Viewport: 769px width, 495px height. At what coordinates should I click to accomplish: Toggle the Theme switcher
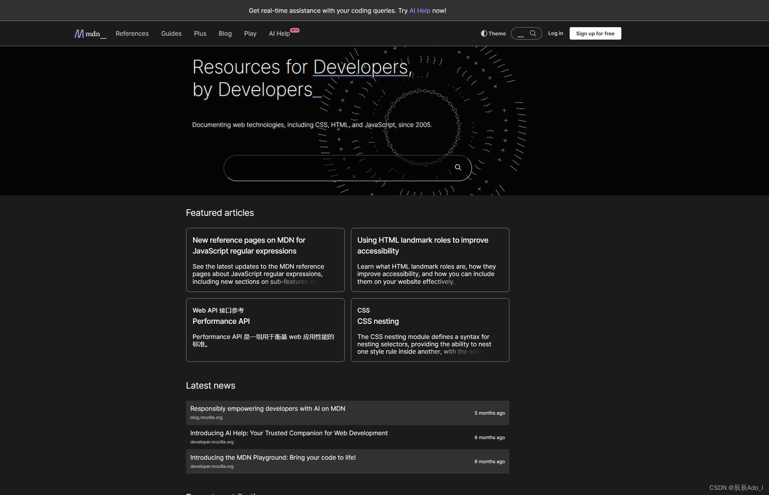(493, 33)
